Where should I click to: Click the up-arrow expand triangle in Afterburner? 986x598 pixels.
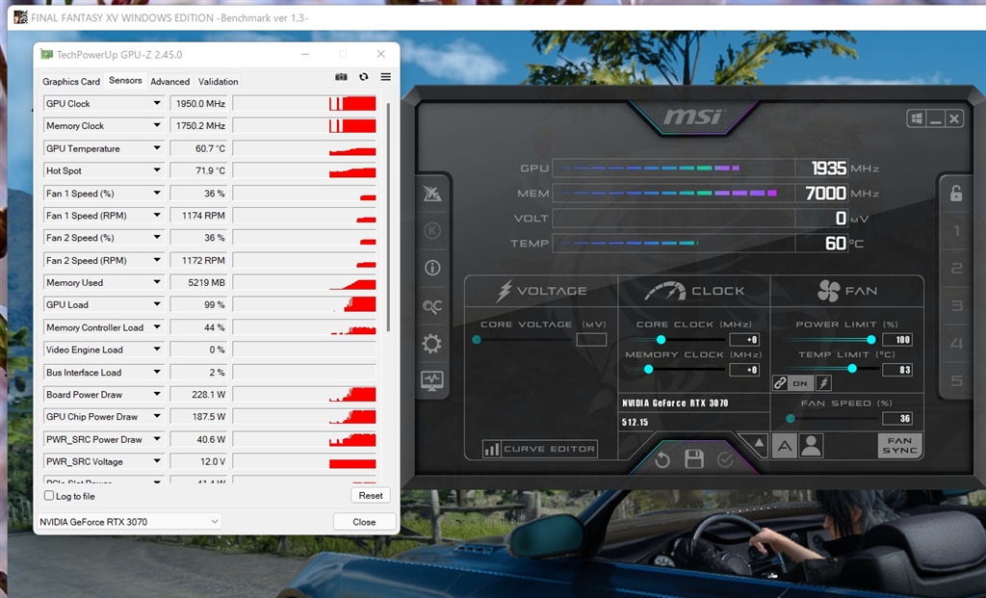[759, 443]
